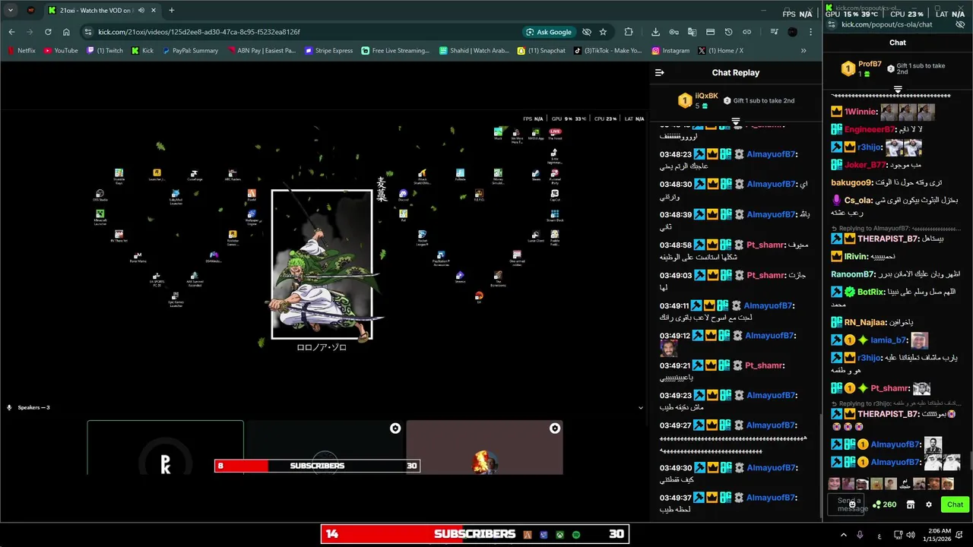Open the YouTube bookmark
This screenshot has height=547, width=973.
(x=61, y=51)
